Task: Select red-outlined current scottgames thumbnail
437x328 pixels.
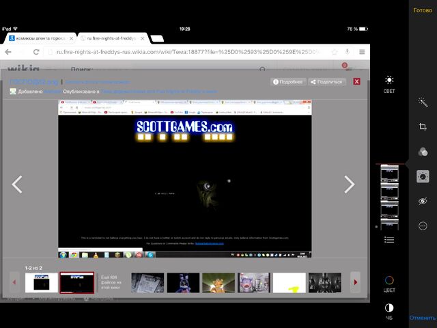Action: (77, 282)
